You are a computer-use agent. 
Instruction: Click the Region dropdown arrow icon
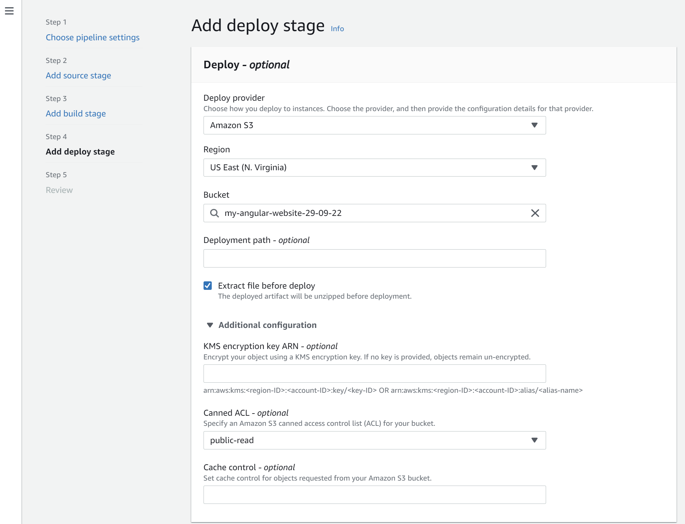coord(534,167)
